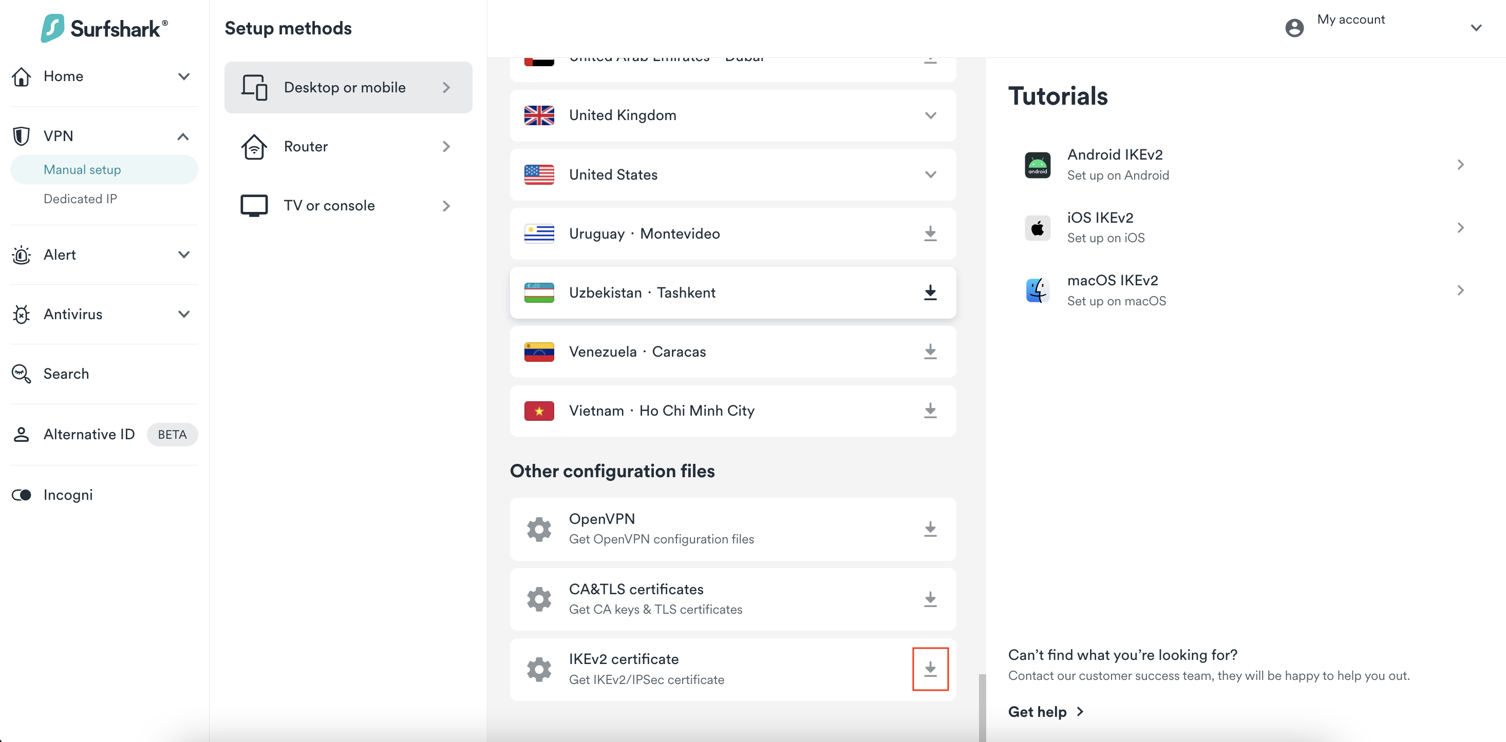
Task: Click the Vietnam flag
Action: pos(539,411)
